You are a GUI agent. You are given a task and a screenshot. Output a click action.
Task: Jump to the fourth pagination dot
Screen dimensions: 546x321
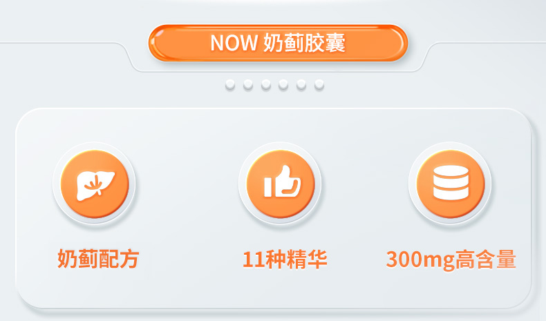tap(283, 84)
